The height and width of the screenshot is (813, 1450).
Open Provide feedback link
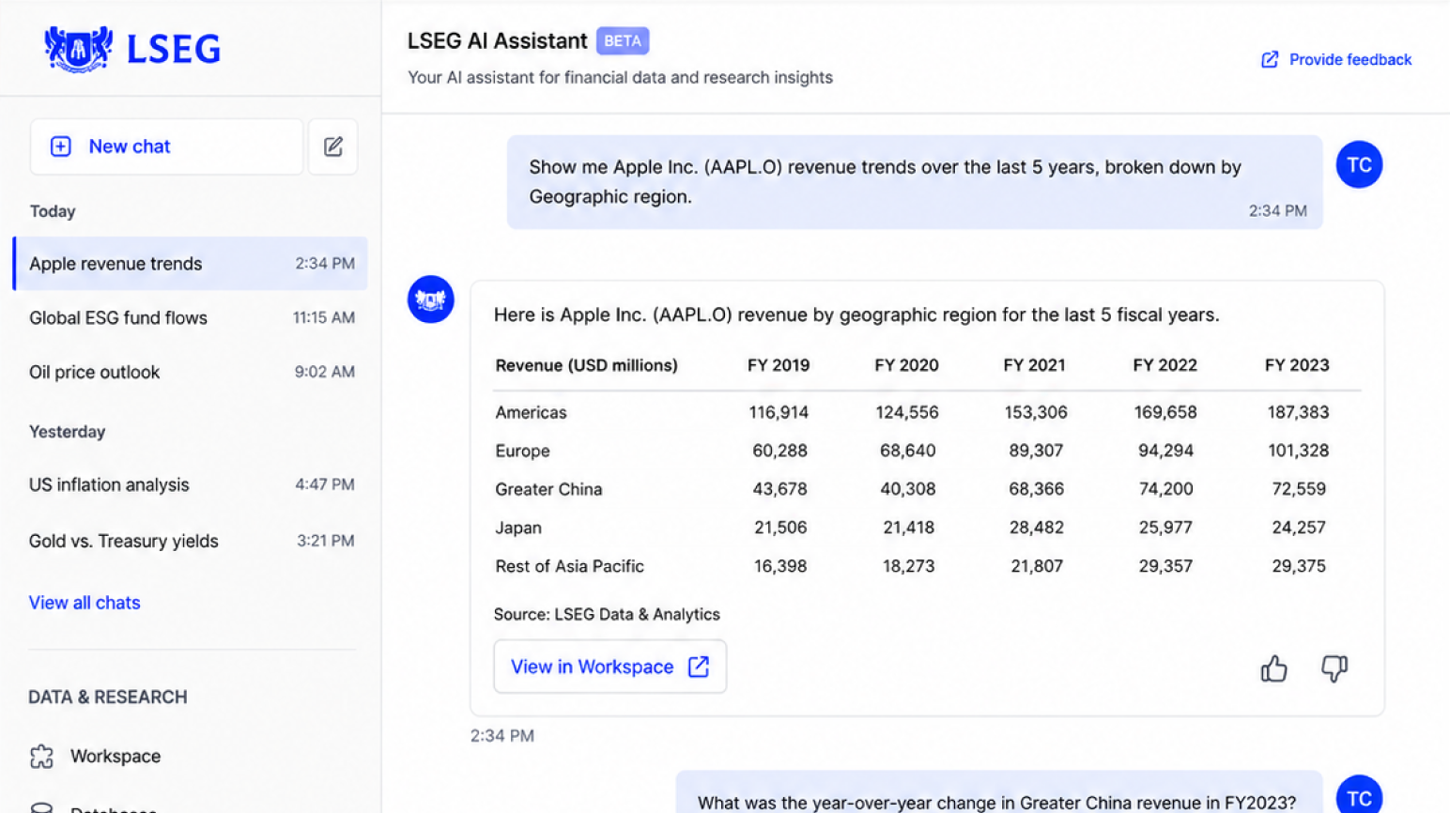tap(1336, 60)
